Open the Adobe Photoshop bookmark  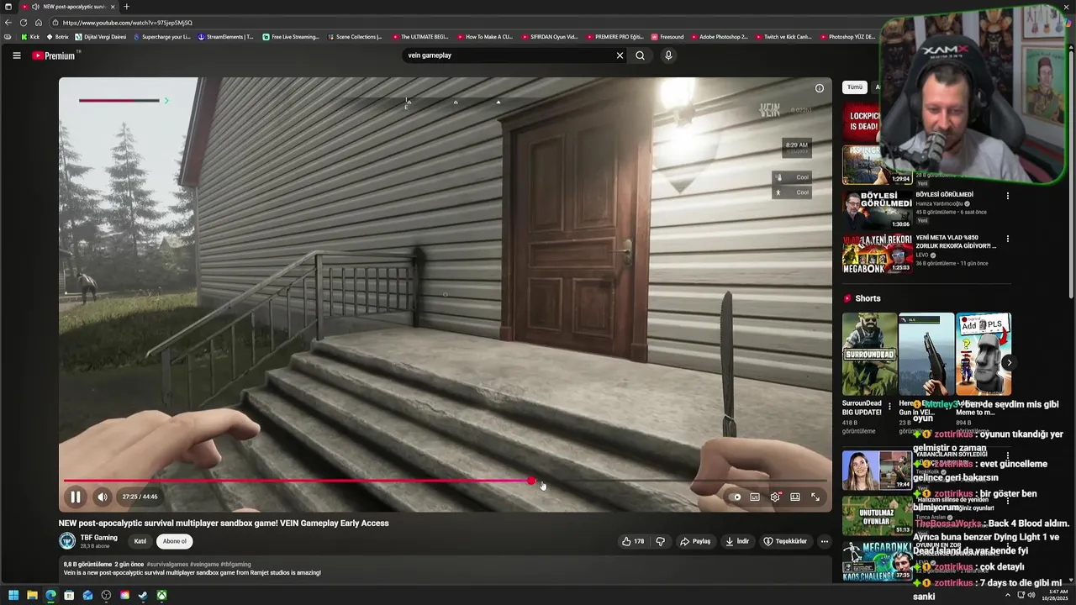[719, 37]
